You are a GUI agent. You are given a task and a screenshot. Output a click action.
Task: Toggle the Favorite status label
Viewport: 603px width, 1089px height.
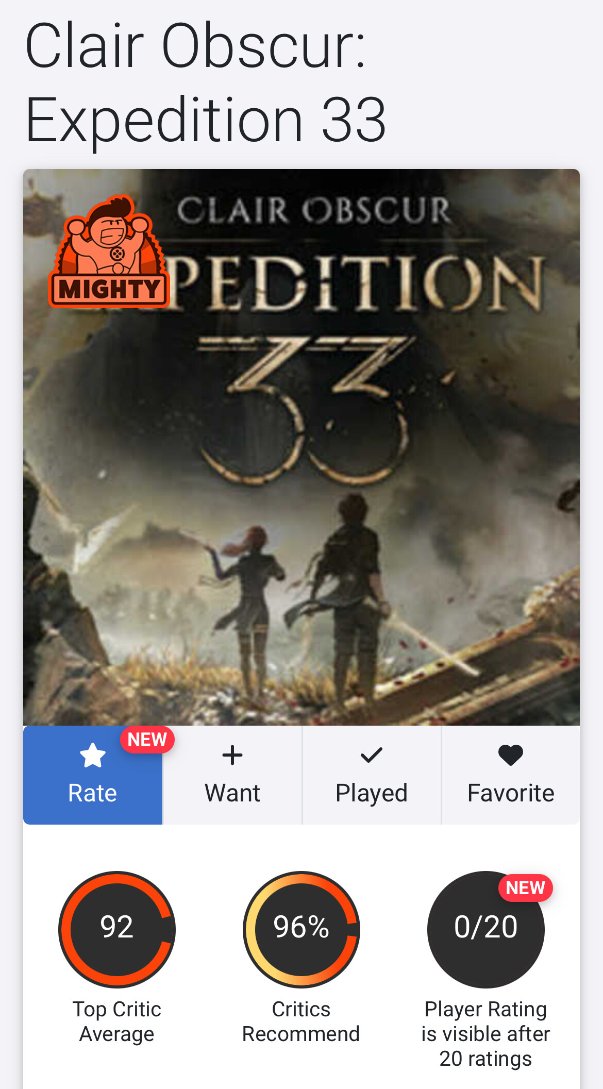coord(511,793)
